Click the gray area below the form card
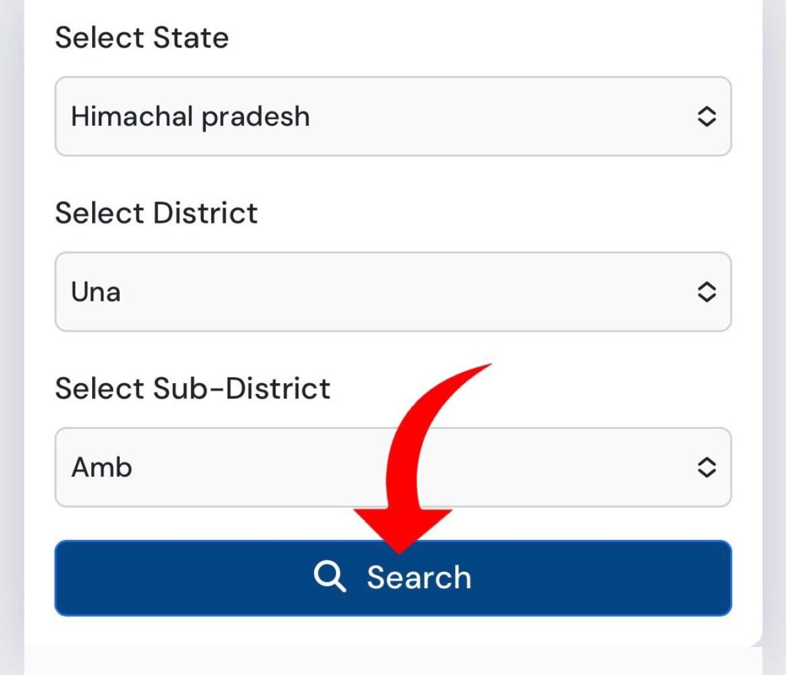 tap(393, 661)
